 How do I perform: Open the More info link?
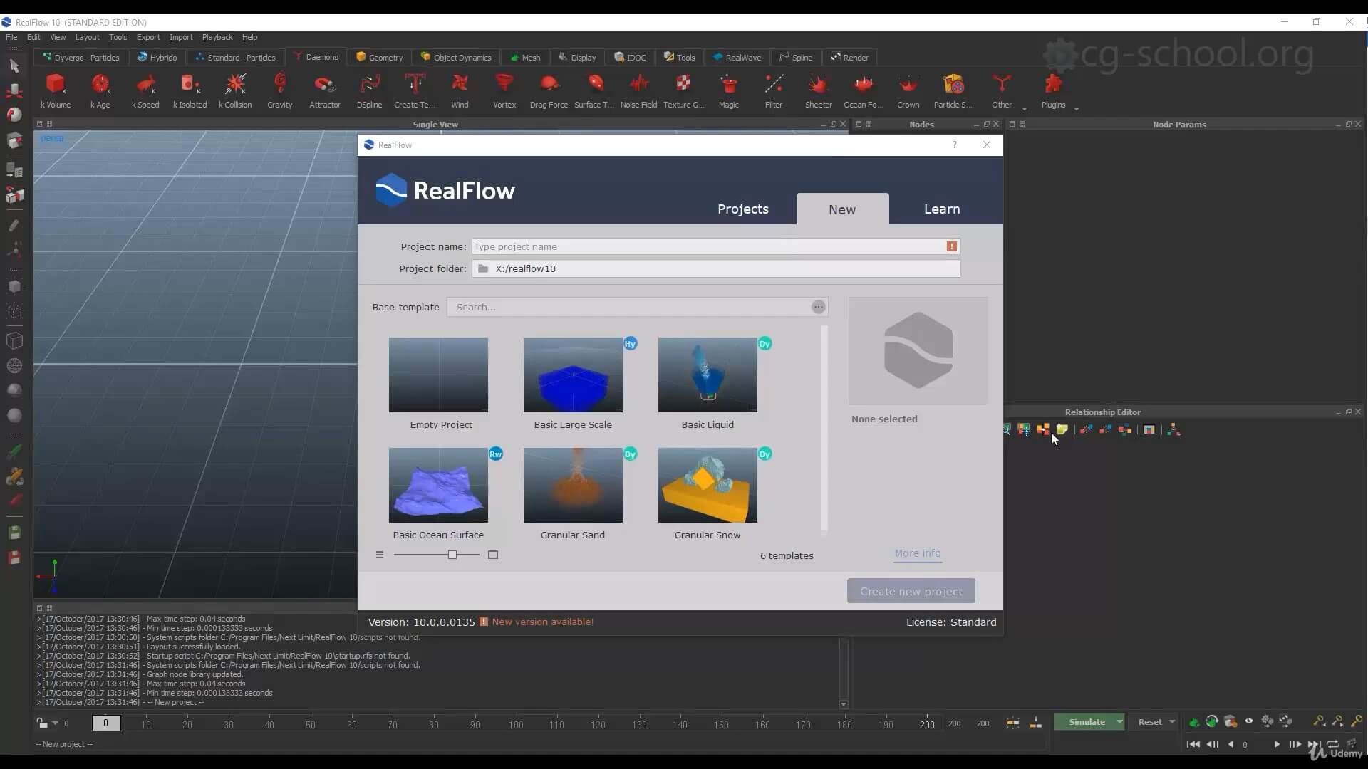[918, 553]
